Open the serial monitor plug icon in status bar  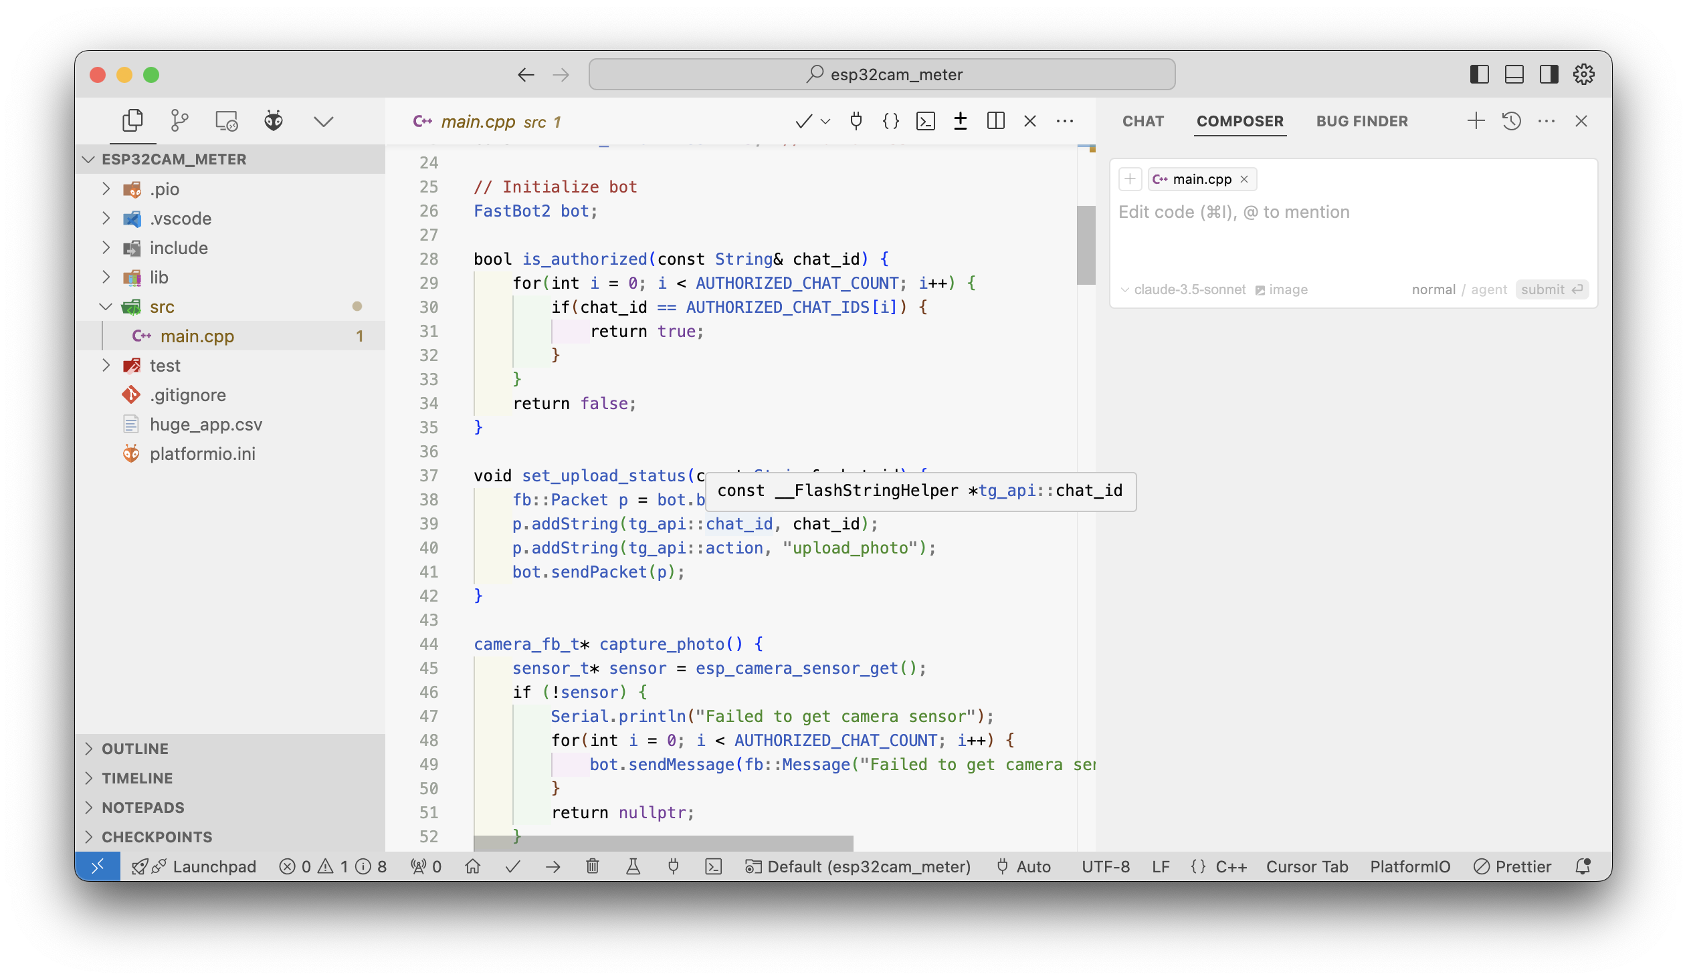tap(674, 867)
